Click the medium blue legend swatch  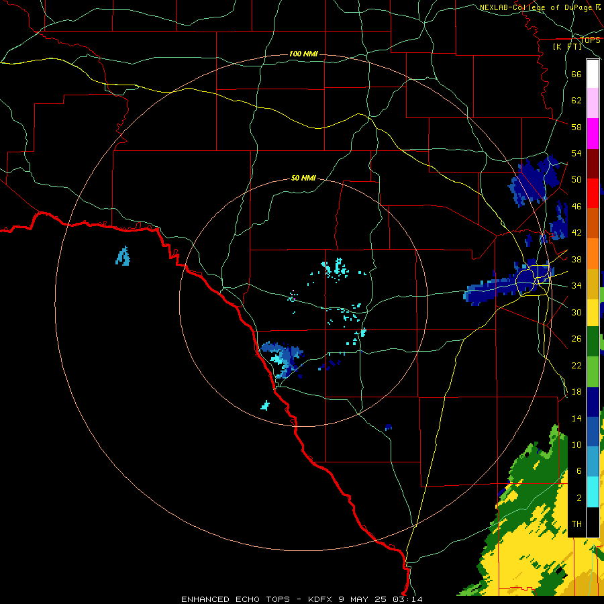pyautogui.click(x=593, y=432)
